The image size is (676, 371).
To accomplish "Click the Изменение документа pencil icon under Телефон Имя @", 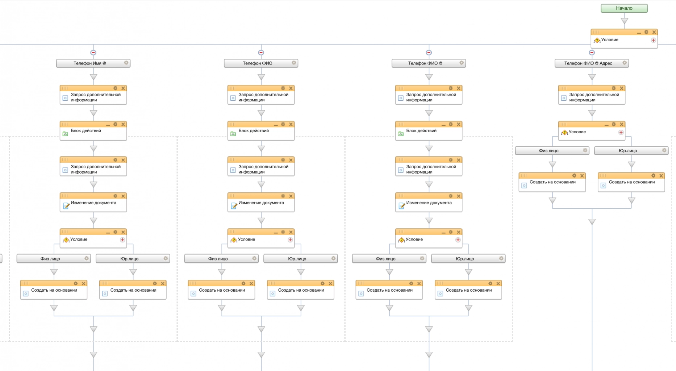I will click(x=66, y=206).
